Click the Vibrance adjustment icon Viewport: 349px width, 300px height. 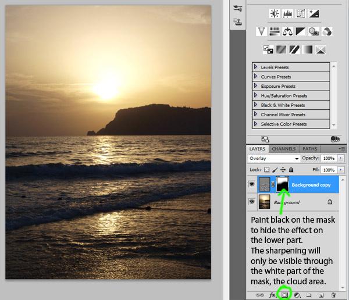pyautogui.click(x=261, y=31)
